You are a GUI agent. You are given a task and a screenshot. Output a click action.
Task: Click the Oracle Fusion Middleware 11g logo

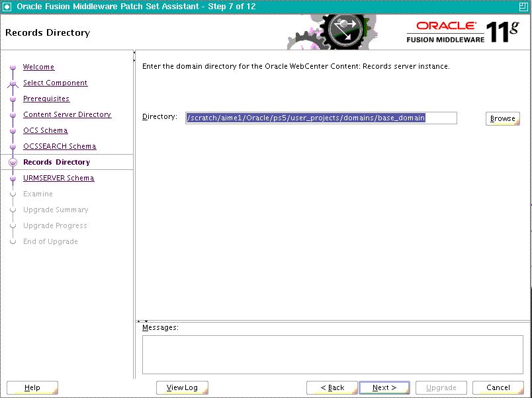point(463,32)
